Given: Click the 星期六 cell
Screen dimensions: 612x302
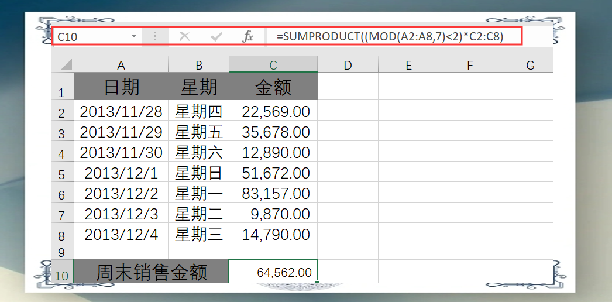Looking at the screenshot, I should point(199,152).
